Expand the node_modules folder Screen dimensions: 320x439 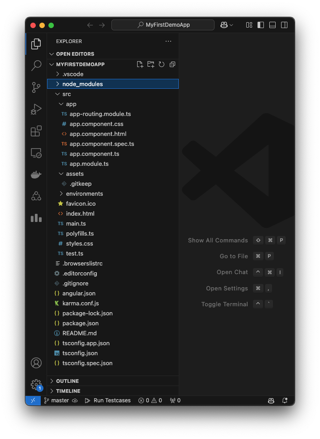113,84
